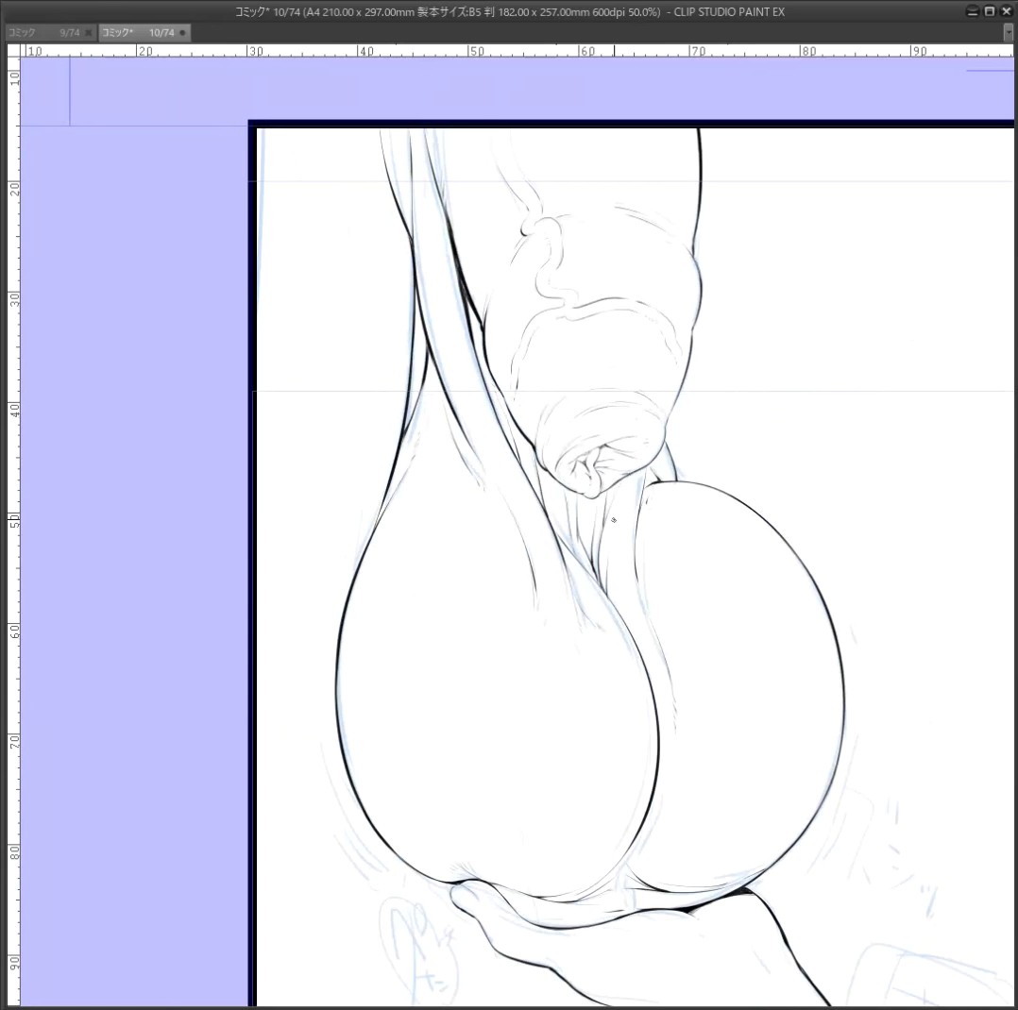Image resolution: width=1018 pixels, height=1010 pixels.
Task: Click the 50 mark on horizontal ruler
Action: [476, 51]
